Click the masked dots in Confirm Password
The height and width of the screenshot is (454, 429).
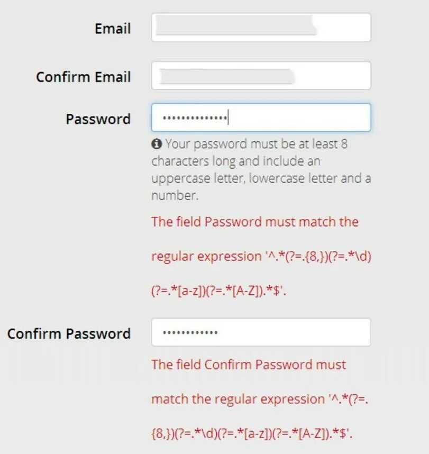(x=190, y=333)
